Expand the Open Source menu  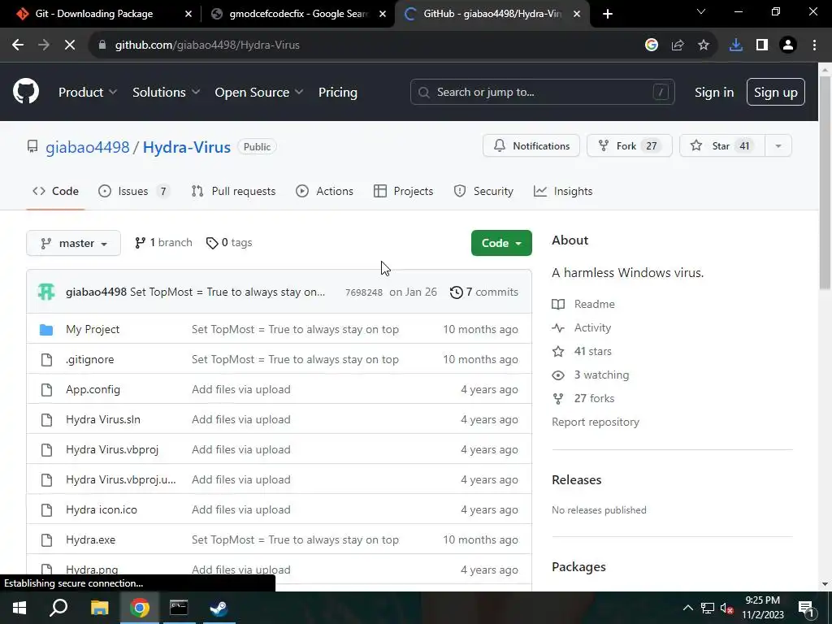[259, 93]
